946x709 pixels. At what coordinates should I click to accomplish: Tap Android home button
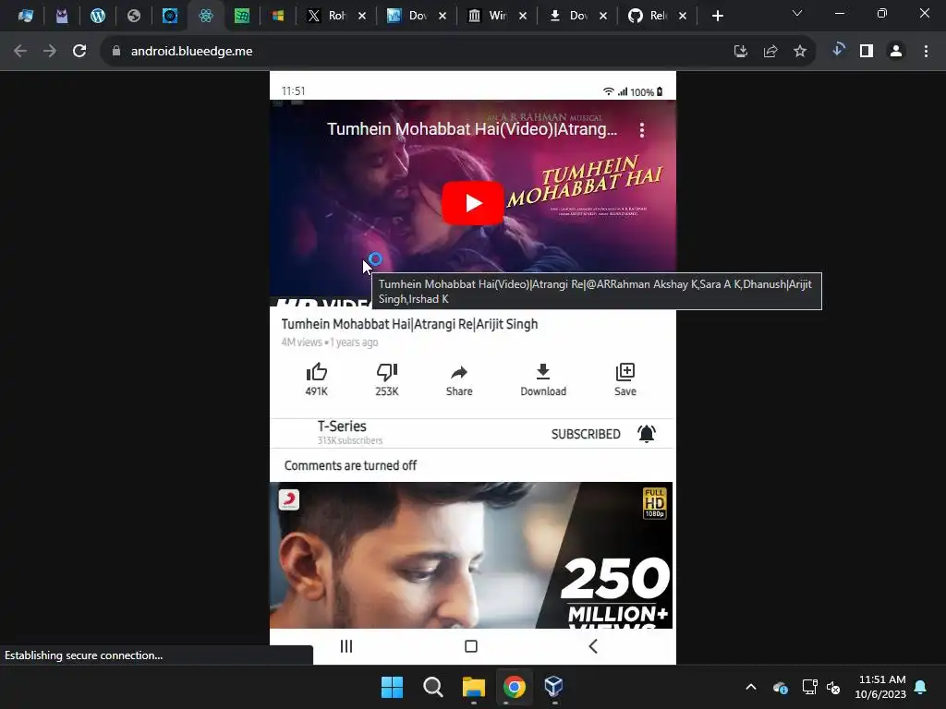[x=471, y=646]
